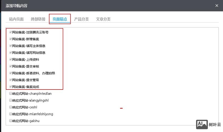Toggle the 网站备案-提交审核 checkbox
223x132 pixels.
point(11,66)
